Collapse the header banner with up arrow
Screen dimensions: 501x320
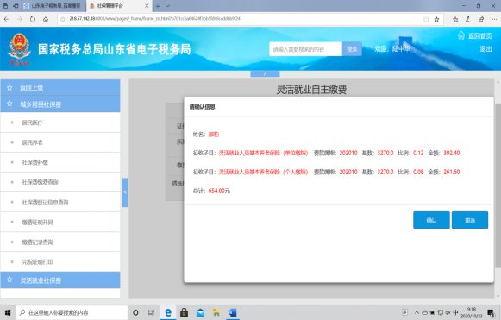[x=265, y=74]
